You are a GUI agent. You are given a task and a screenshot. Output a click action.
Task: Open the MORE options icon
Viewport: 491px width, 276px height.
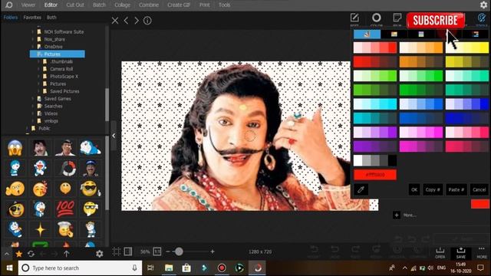(x=482, y=253)
